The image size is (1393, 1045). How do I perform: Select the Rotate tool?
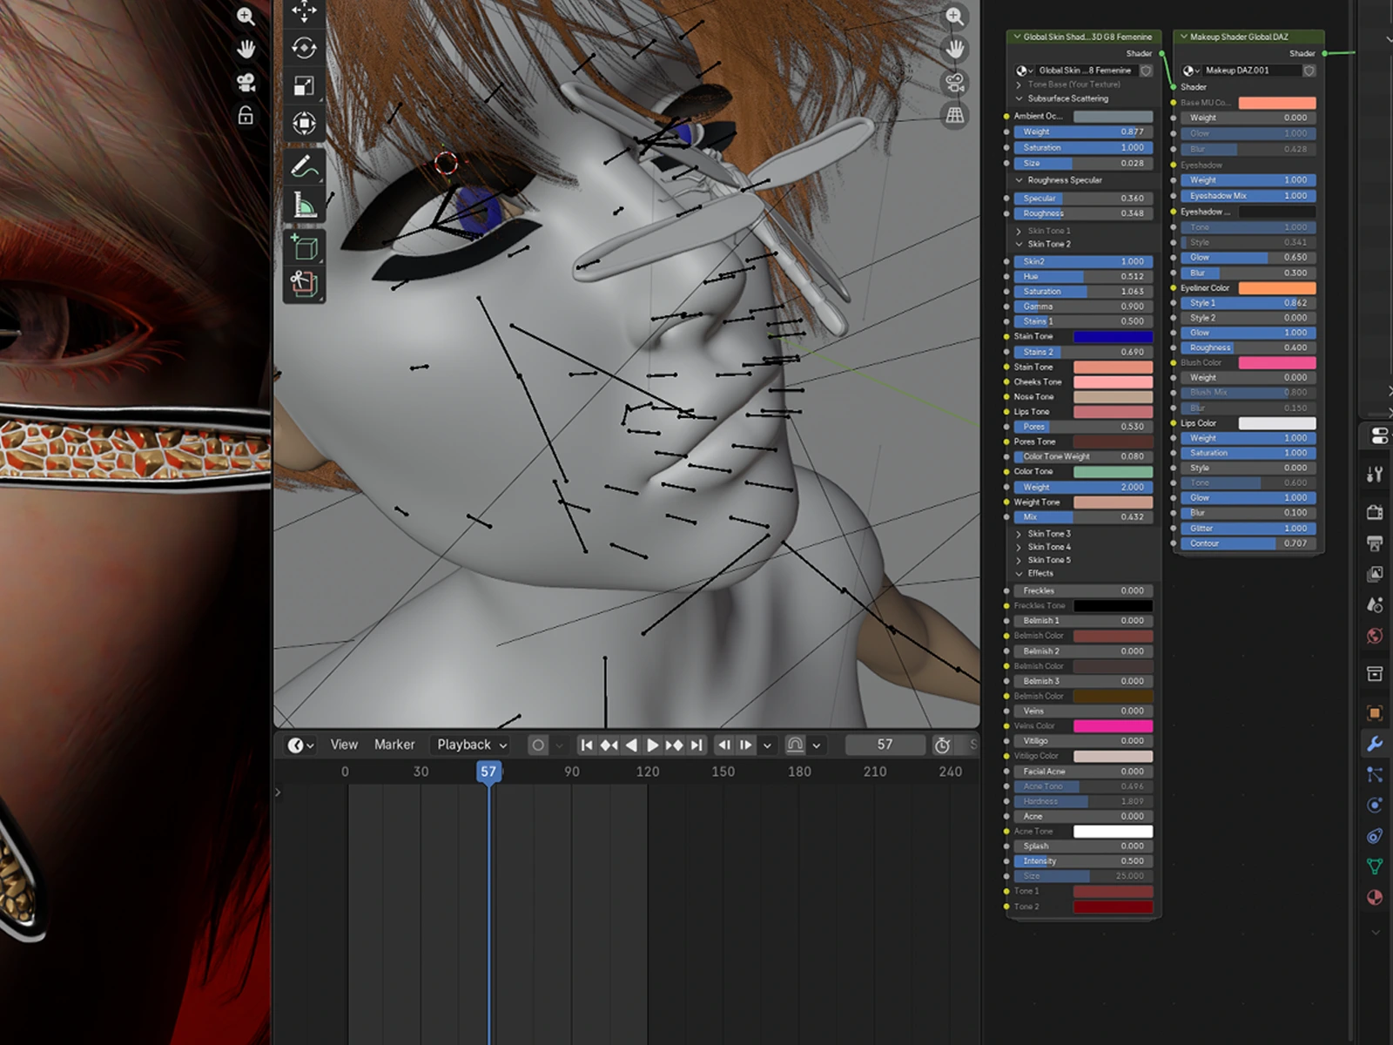click(x=303, y=48)
